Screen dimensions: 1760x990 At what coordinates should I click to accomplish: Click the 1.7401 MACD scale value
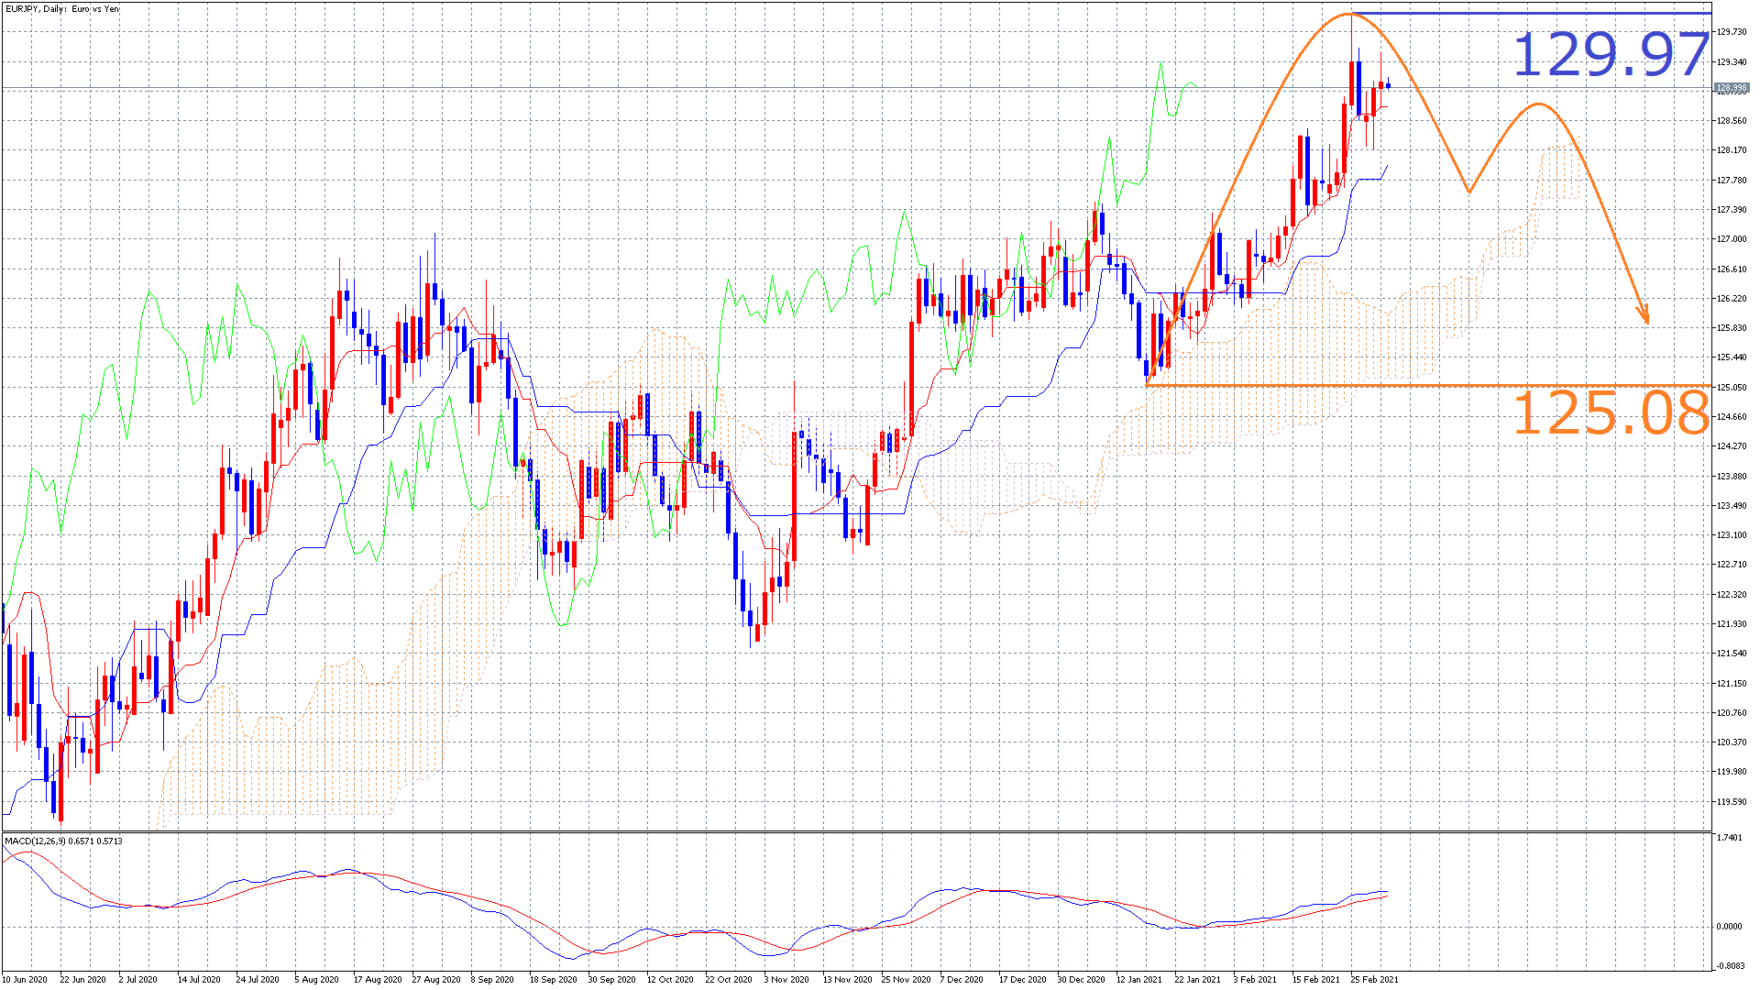point(1729,838)
